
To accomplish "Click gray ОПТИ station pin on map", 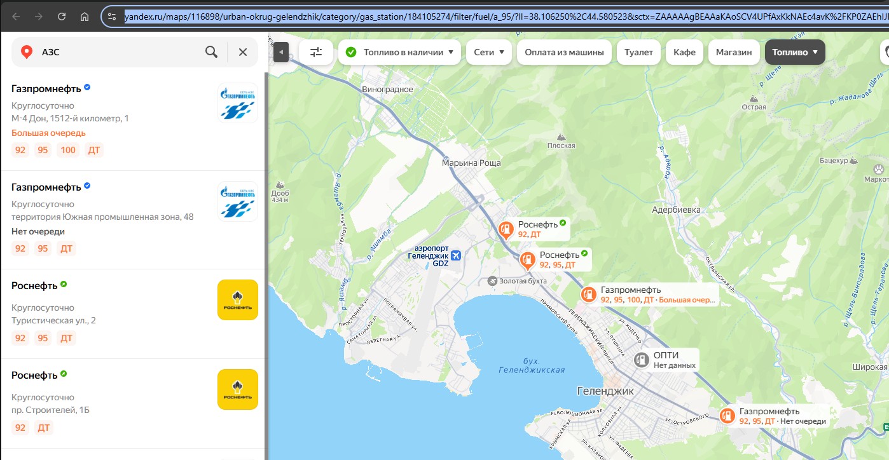I will [x=641, y=360].
